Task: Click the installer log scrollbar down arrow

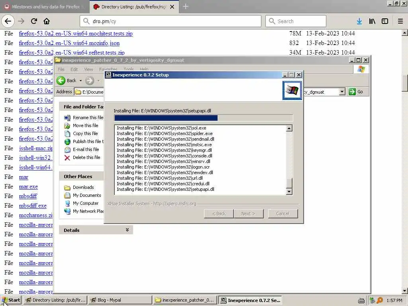Action: click(x=289, y=192)
